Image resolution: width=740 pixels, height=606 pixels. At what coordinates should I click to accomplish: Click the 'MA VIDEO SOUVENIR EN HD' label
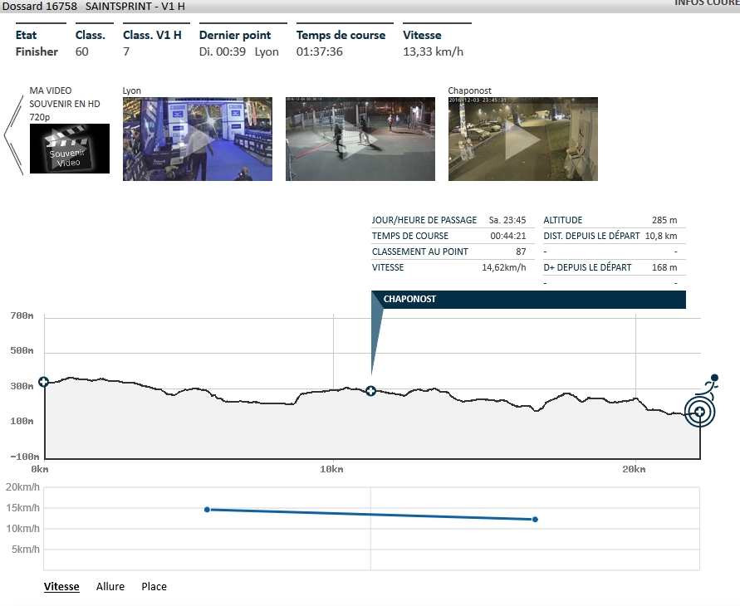click(65, 97)
